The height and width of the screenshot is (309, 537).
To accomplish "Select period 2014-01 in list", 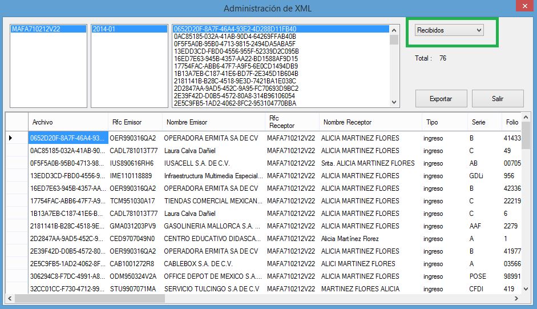I will pyautogui.click(x=129, y=29).
